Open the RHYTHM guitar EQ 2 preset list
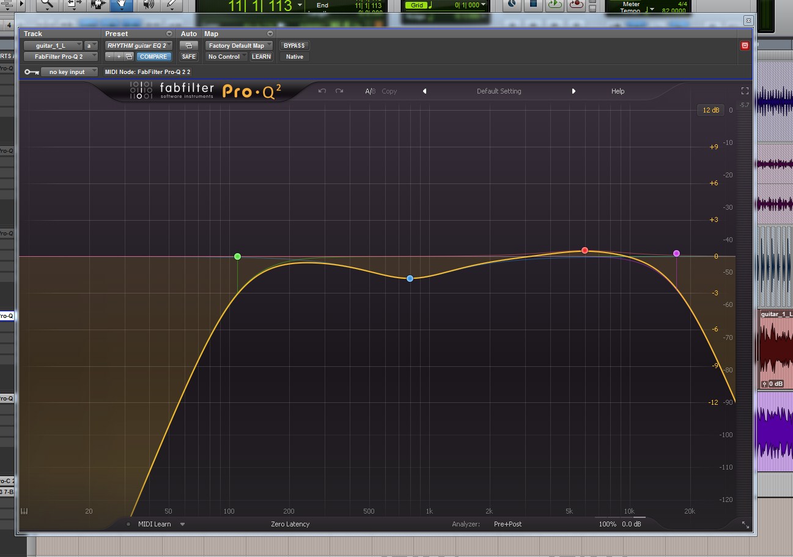793x557 pixels. point(139,45)
